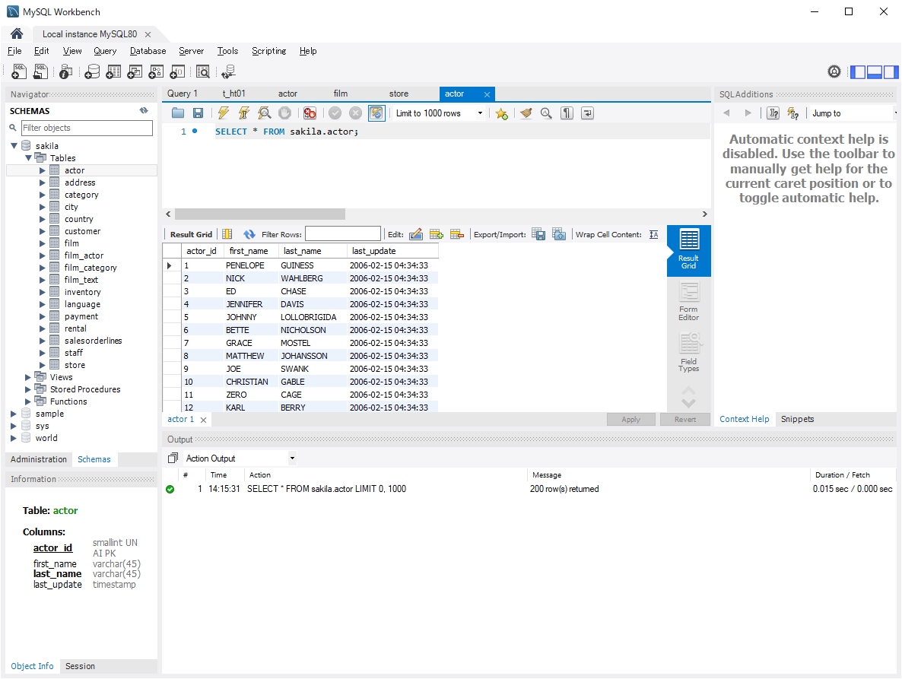Viewport: 902px width, 679px height.
Task: Toggle left sidebar panel visibility
Action: point(858,72)
